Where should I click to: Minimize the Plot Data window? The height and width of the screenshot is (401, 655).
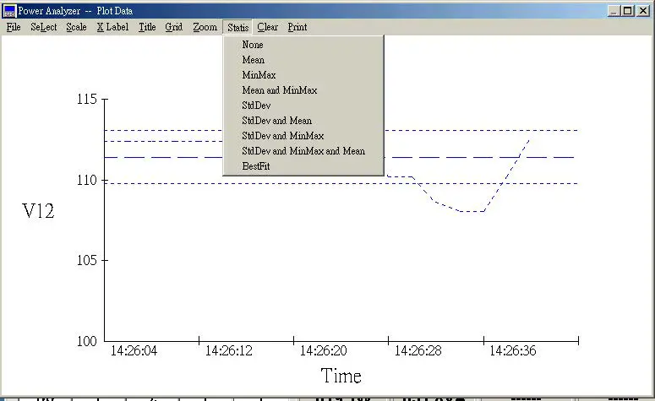point(614,11)
